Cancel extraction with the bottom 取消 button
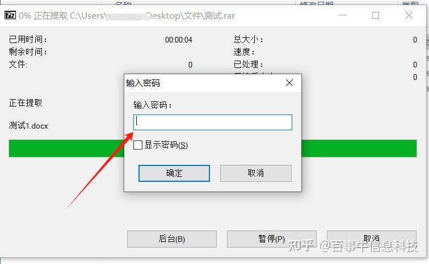The height and width of the screenshot is (264, 429). 372,239
